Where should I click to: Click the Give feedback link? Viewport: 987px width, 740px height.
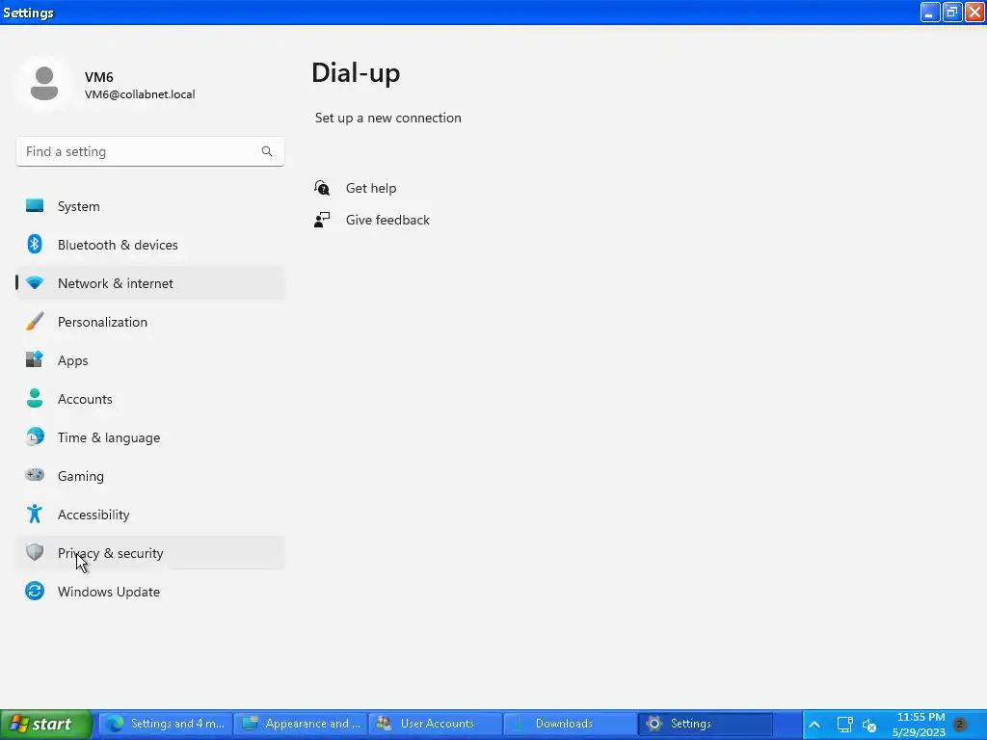click(387, 220)
